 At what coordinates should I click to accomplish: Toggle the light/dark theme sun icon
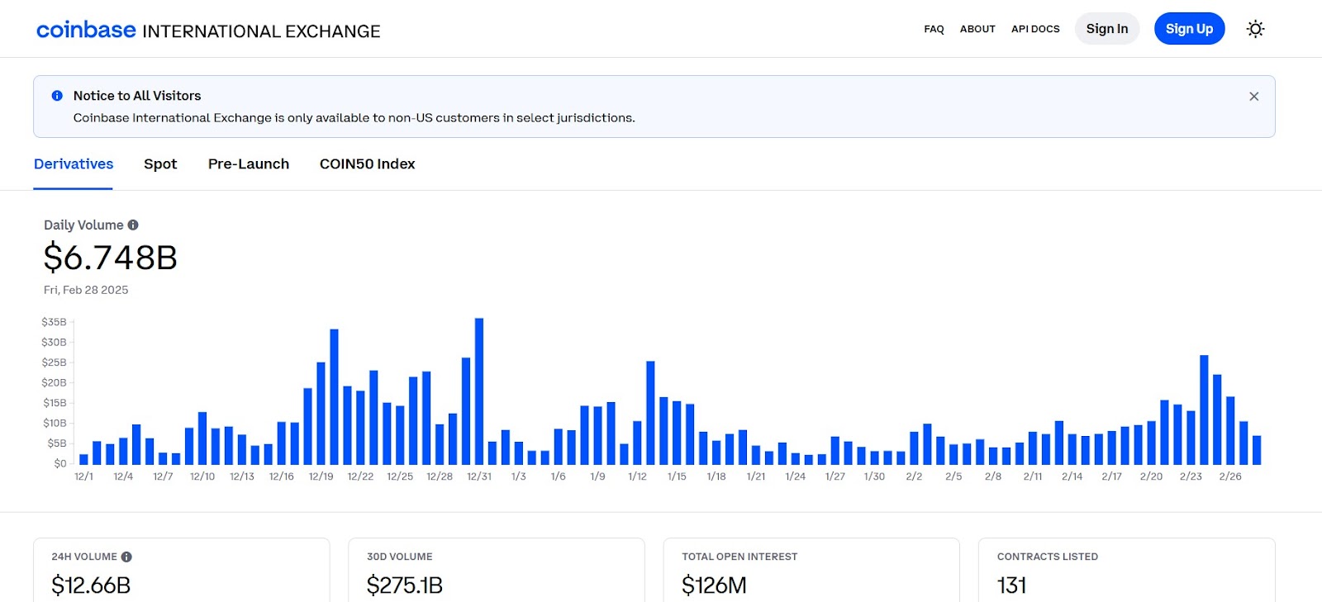pyautogui.click(x=1255, y=29)
